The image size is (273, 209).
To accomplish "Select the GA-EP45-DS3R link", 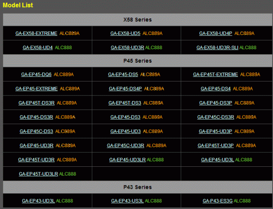I will (x=36, y=117).
